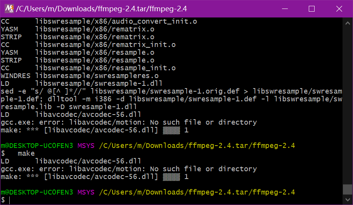
Task: Click the first gcc.exe error line
Action: (x=128, y=122)
